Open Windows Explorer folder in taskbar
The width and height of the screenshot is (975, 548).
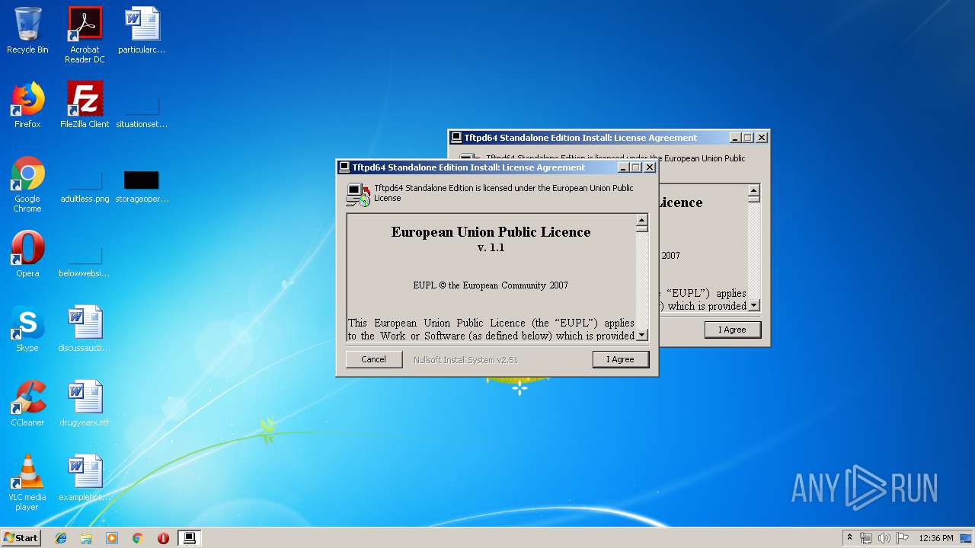point(86,538)
